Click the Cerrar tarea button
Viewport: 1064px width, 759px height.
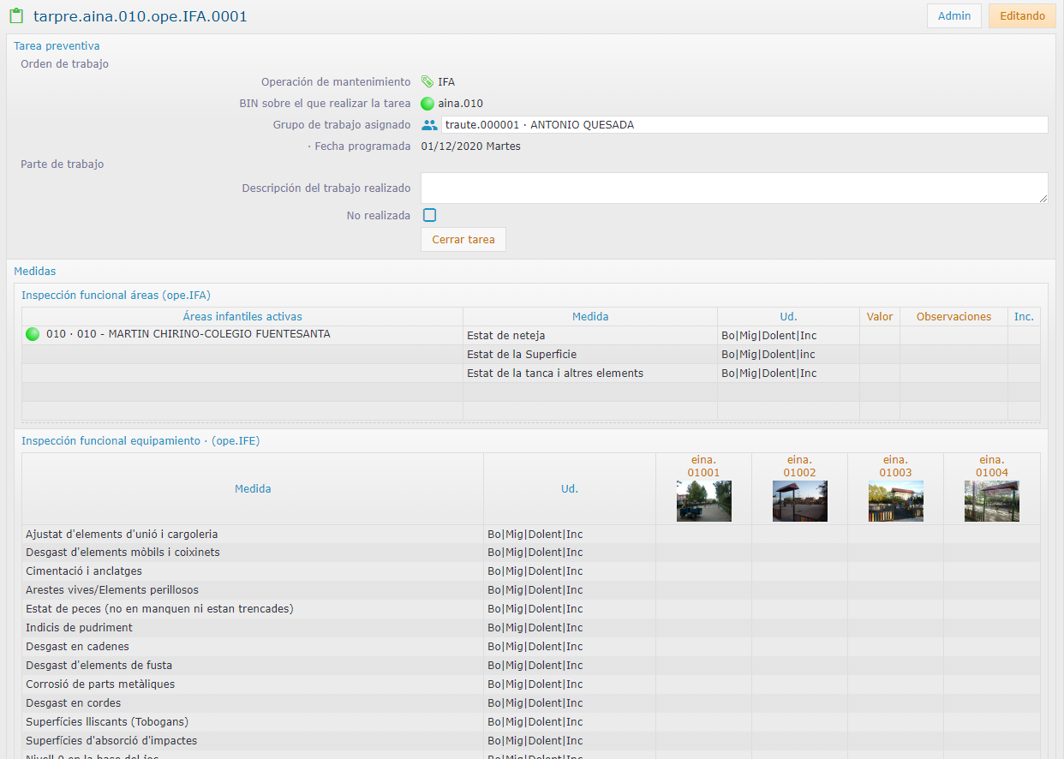click(463, 240)
